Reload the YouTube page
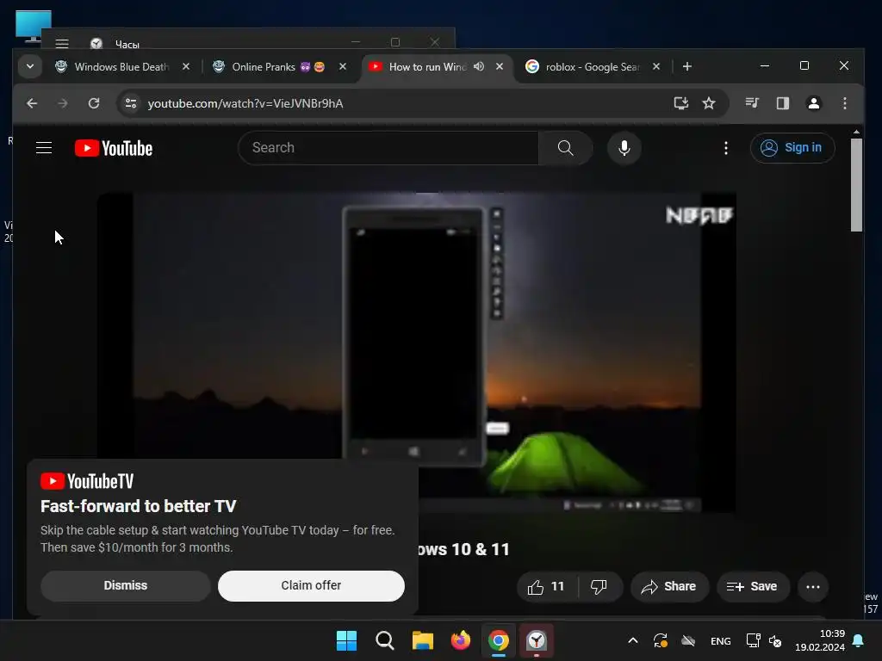Screen dimensions: 882x661 pyautogui.click(x=94, y=103)
